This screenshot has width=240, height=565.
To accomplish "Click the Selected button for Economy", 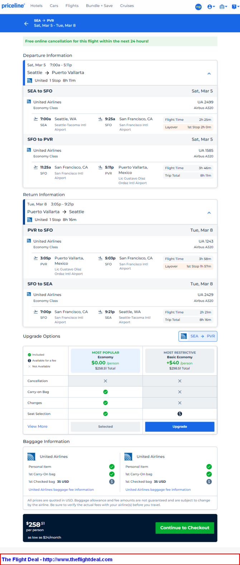I will click(105, 427).
